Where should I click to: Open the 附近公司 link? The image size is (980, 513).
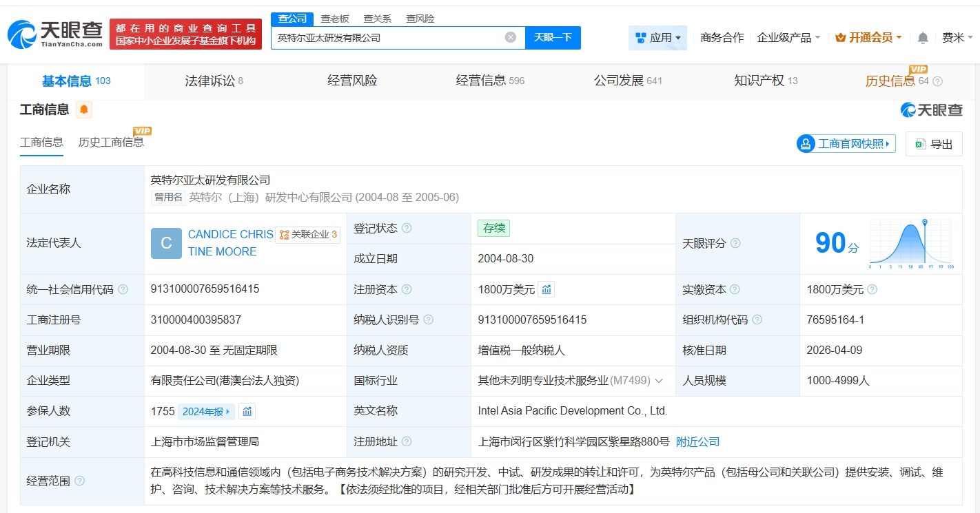[697, 442]
